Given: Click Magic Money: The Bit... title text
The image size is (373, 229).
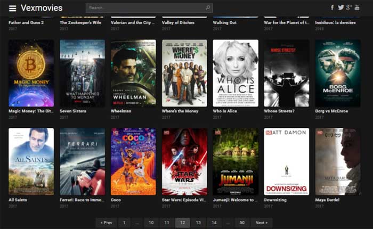Looking at the screenshot, I should 31,111.
